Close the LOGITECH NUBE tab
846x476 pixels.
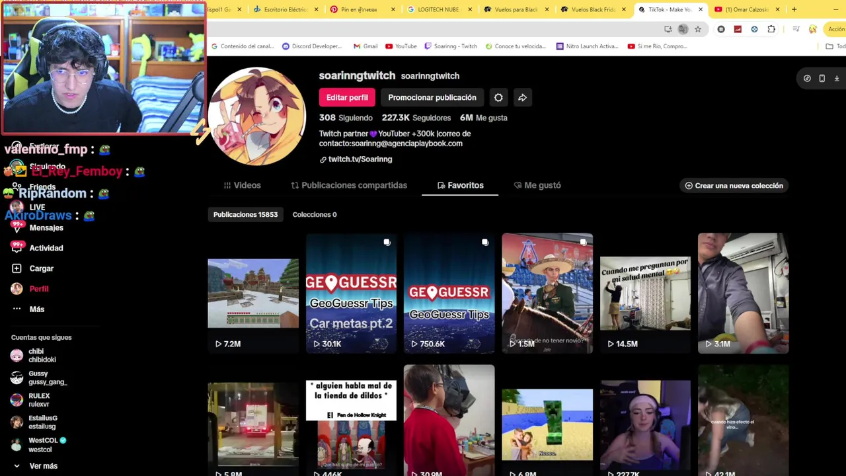pyautogui.click(x=470, y=9)
